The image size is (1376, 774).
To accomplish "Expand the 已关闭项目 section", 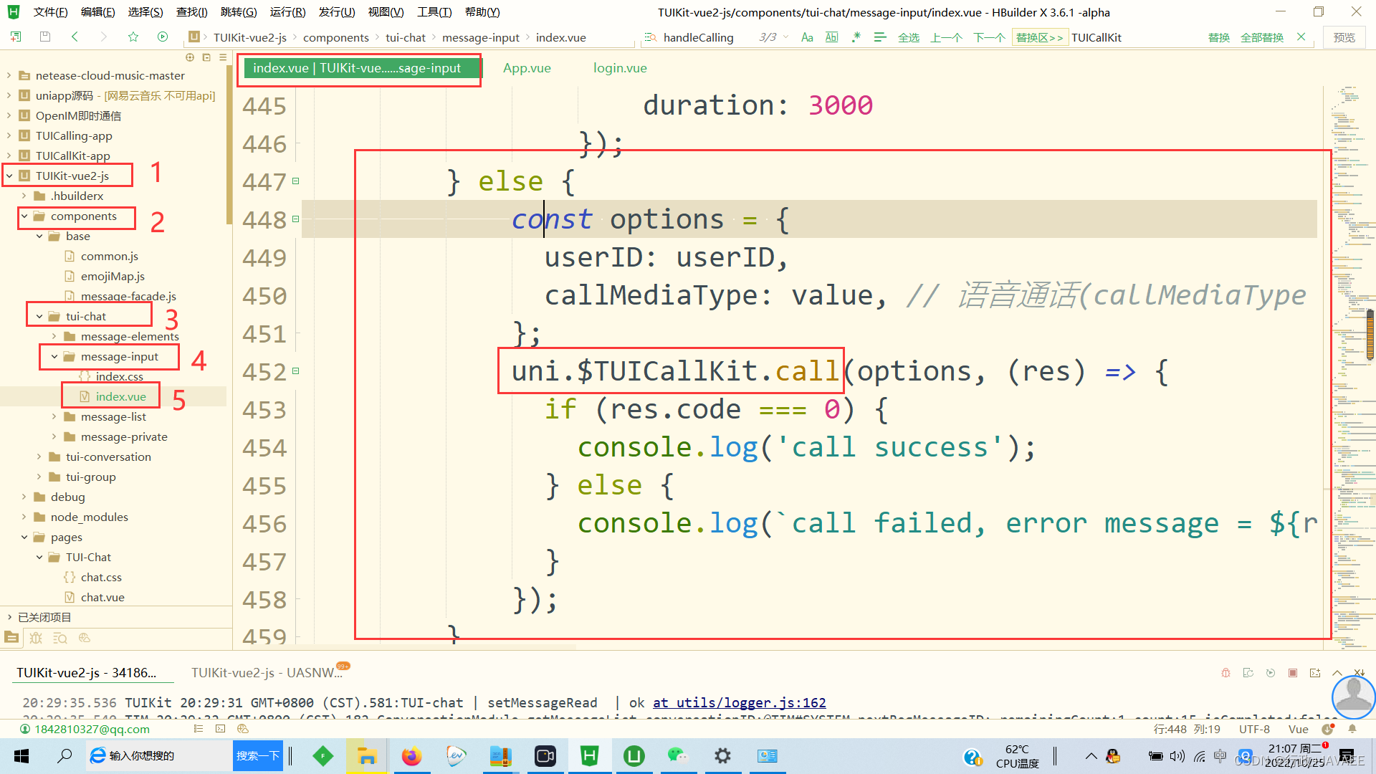I will click(x=9, y=617).
